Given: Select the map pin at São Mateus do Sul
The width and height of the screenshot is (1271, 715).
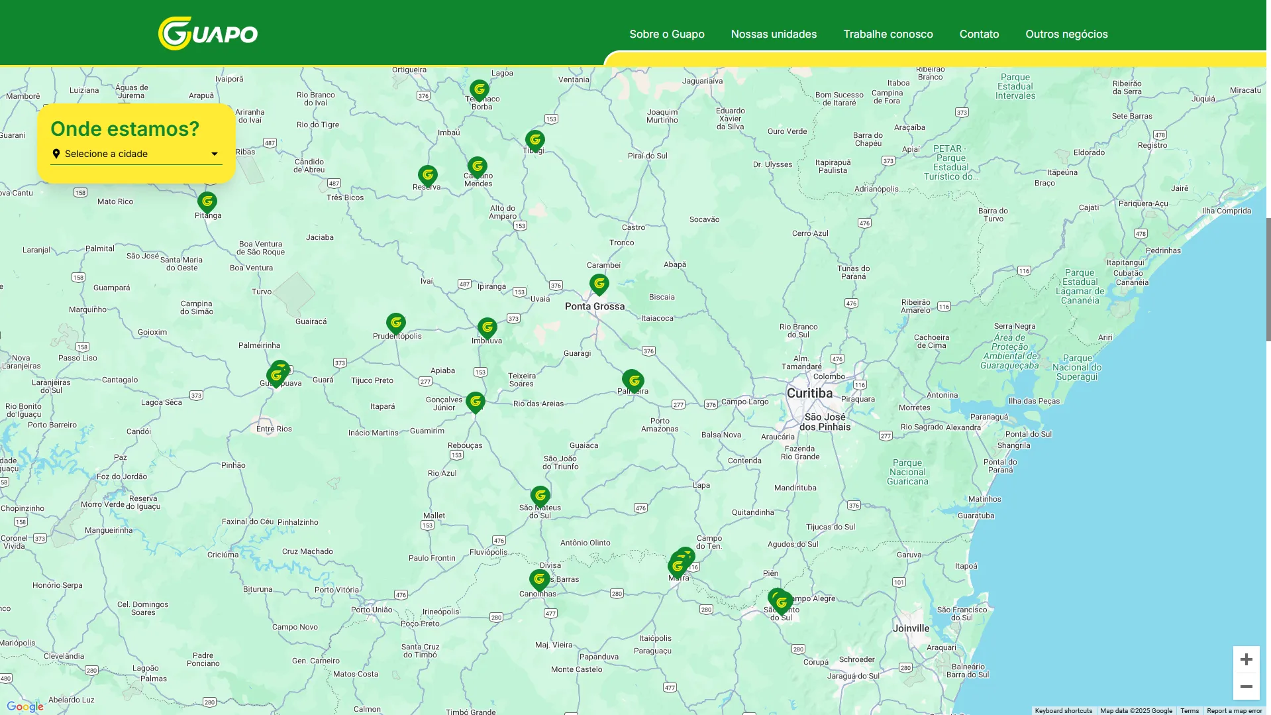Looking at the screenshot, I should pyautogui.click(x=540, y=497).
